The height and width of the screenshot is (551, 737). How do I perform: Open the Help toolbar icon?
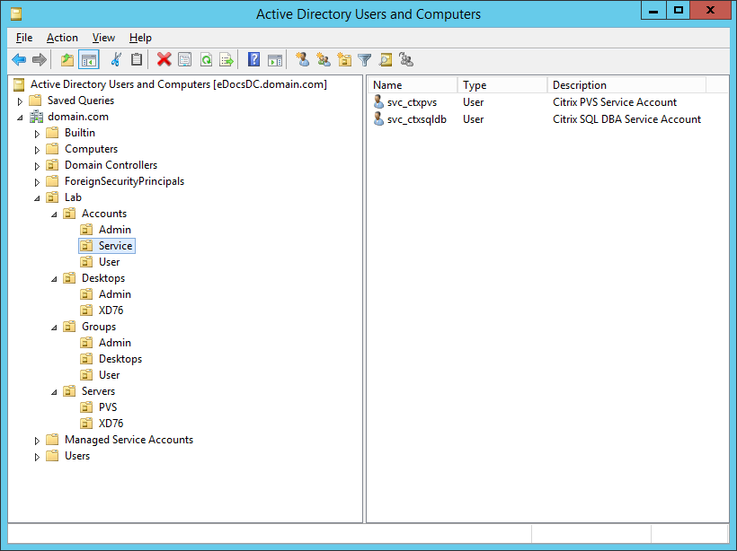253,60
